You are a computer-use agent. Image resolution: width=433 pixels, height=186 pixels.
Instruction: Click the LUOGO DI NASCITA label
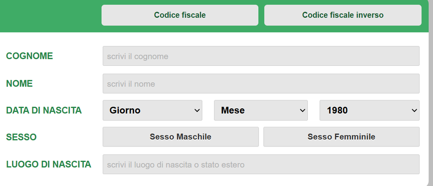coord(49,164)
